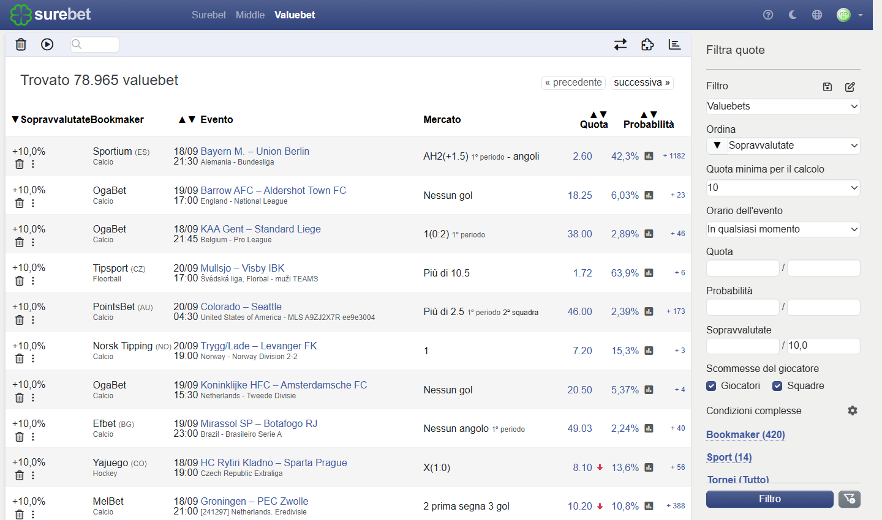Image resolution: width=882 pixels, height=520 pixels.
Task: Delete the Barrow AFC valuebet row
Action: 20,203
